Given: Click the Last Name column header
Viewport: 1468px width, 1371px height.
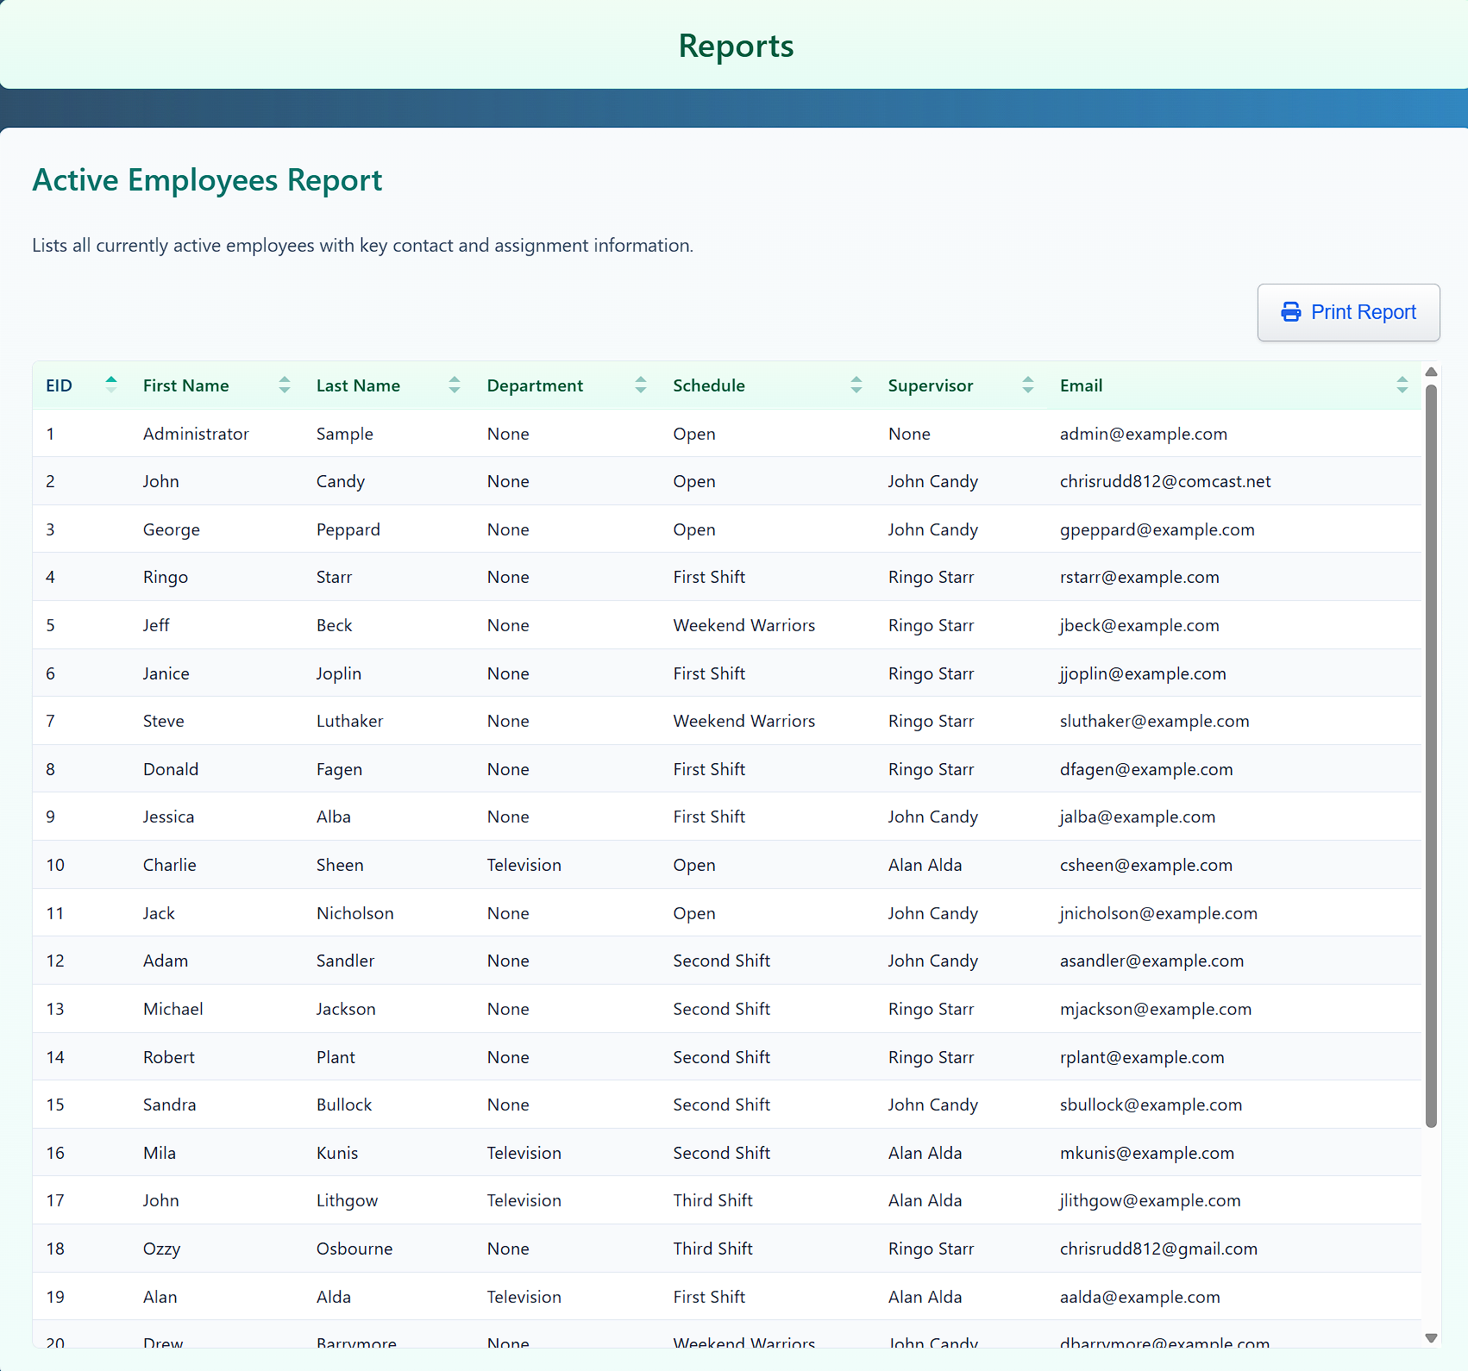Looking at the screenshot, I should pyautogui.click(x=358, y=385).
